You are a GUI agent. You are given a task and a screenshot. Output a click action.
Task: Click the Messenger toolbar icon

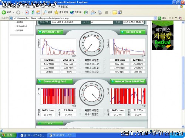pos(120,12)
